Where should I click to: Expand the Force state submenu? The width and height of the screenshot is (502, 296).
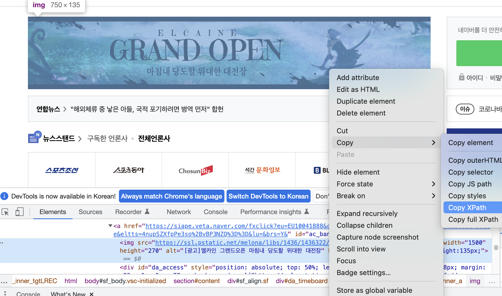[x=434, y=184]
